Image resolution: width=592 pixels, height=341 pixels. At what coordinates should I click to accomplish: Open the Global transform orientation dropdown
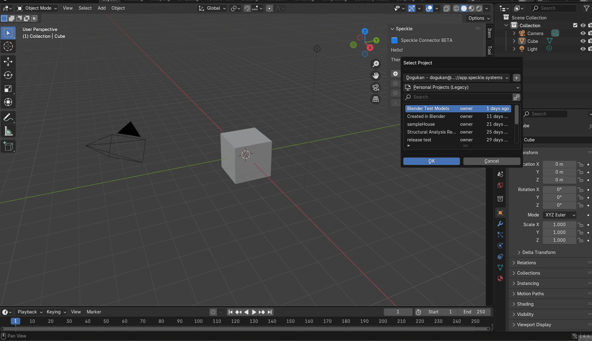[212, 8]
